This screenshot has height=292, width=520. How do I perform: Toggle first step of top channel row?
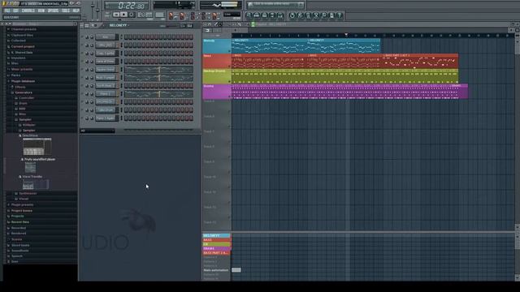pyautogui.click(x=126, y=37)
